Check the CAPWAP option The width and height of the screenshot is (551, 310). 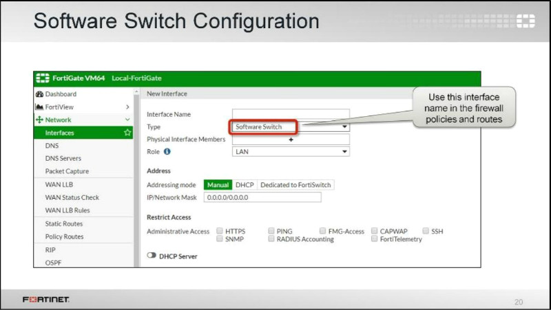[374, 231]
